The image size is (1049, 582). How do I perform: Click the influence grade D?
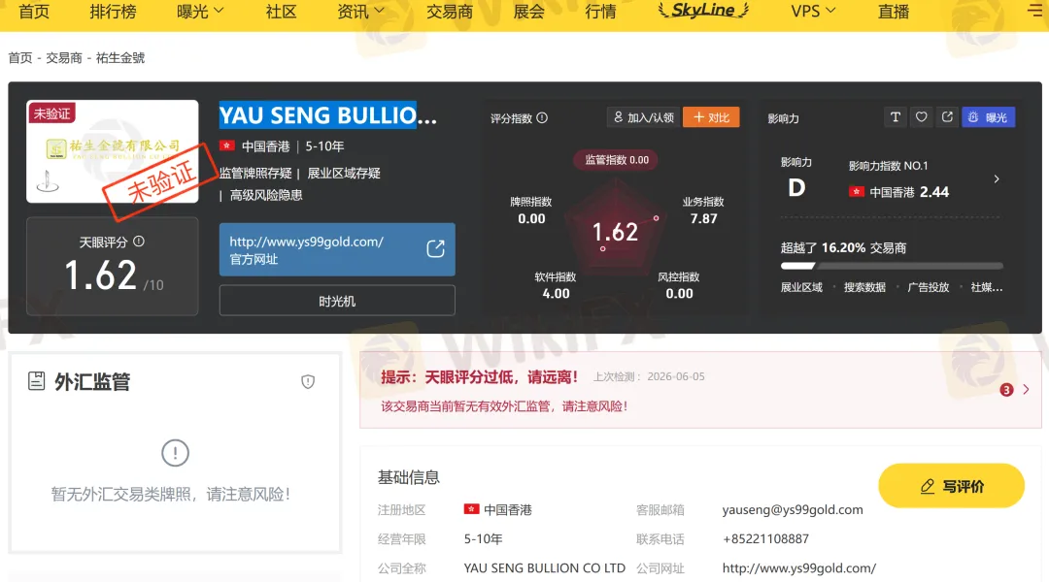pos(796,188)
